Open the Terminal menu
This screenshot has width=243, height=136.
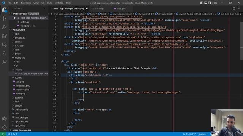click(x=59, y=3)
